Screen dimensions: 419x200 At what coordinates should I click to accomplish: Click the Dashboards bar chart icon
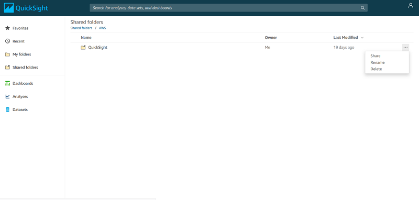(7, 83)
